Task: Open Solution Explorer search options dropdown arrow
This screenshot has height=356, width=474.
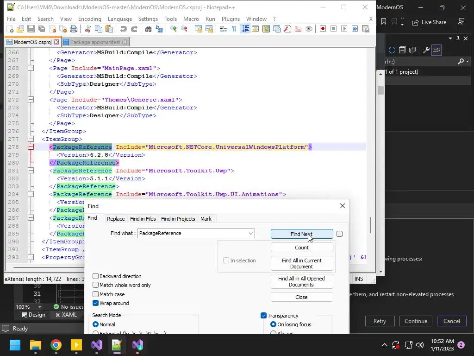Action: point(468,62)
